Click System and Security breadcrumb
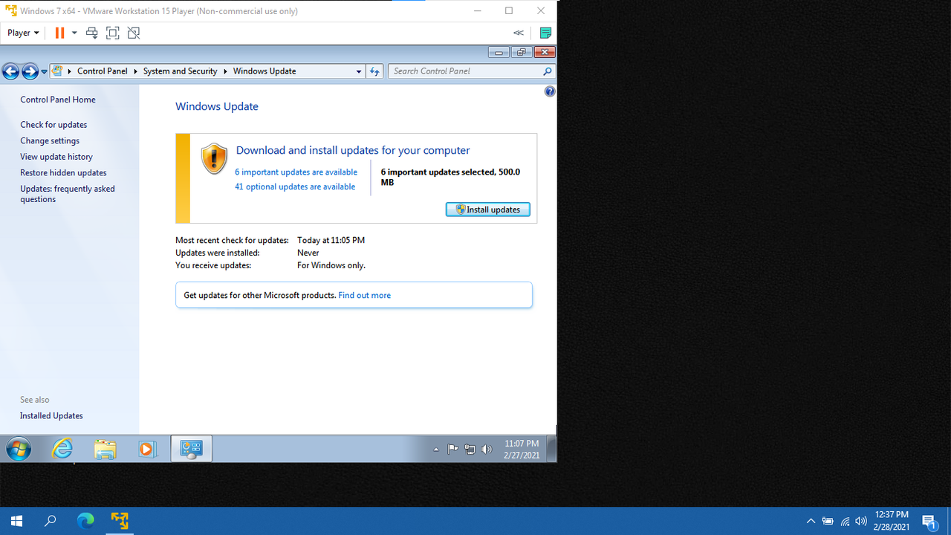 [180, 71]
